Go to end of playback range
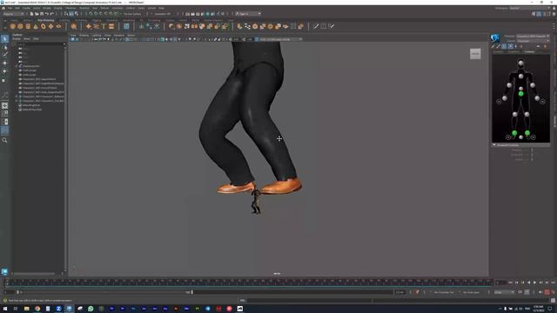Screen dimensions: 557x313 pos(553,283)
